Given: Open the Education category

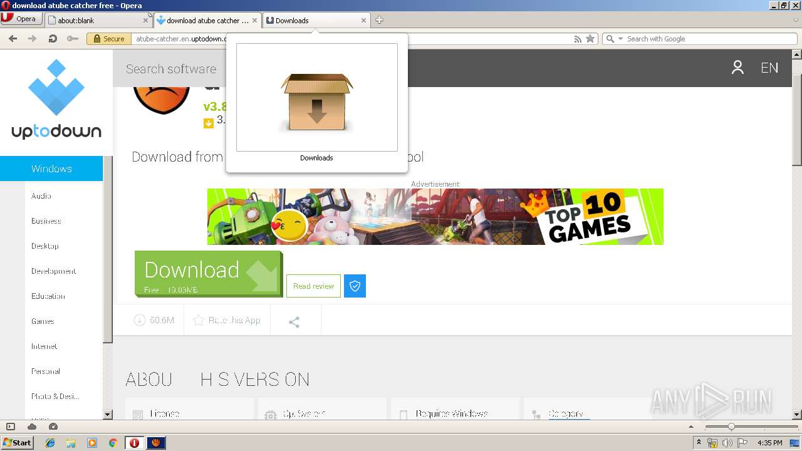Looking at the screenshot, I should point(48,296).
